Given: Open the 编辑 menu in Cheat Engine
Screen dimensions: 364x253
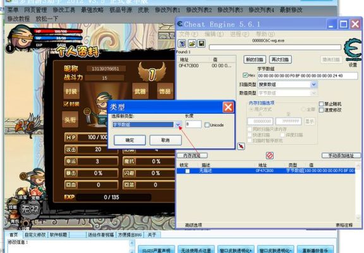Looking at the screenshot, I should [214, 34].
